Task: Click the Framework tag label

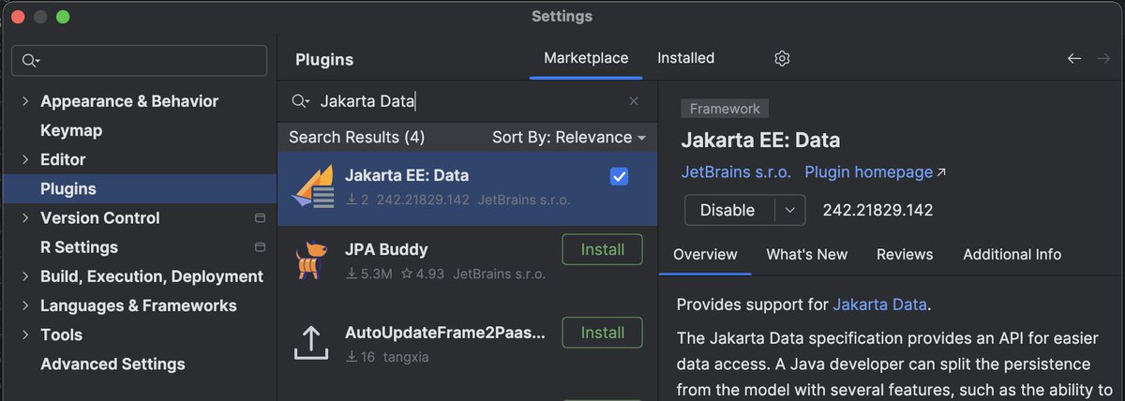Action: point(725,109)
